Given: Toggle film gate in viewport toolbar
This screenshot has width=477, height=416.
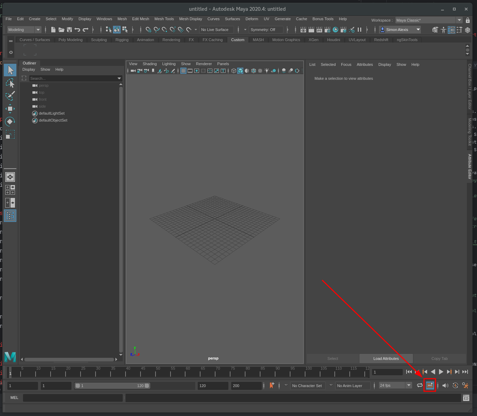Looking at the screenshot, I should click(x=190, y=71).
